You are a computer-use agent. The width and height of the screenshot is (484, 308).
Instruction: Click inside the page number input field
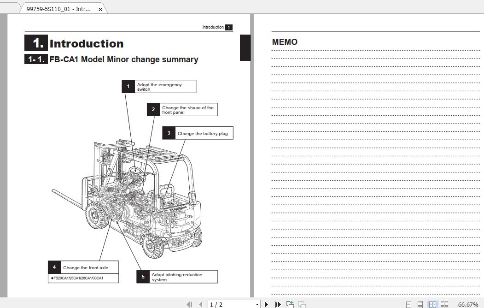(x=226, y=304)
